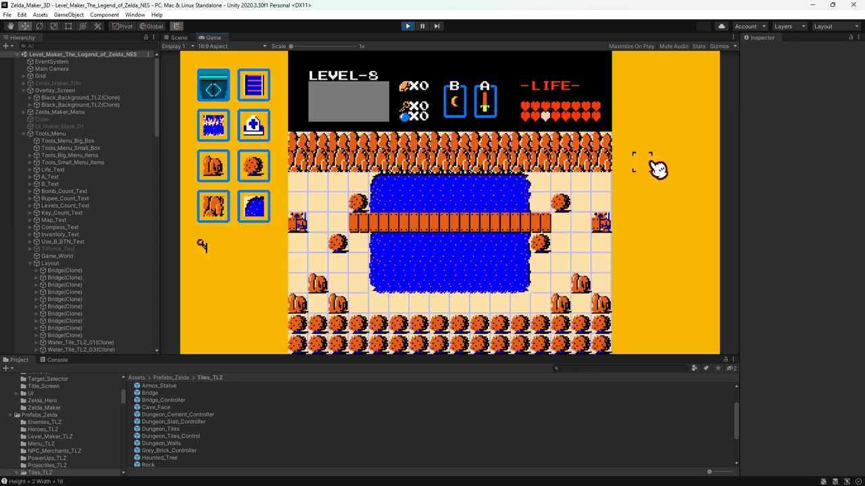Open the Display 1 dropdown
Screen dimensions: 865x486
(178, 46)
